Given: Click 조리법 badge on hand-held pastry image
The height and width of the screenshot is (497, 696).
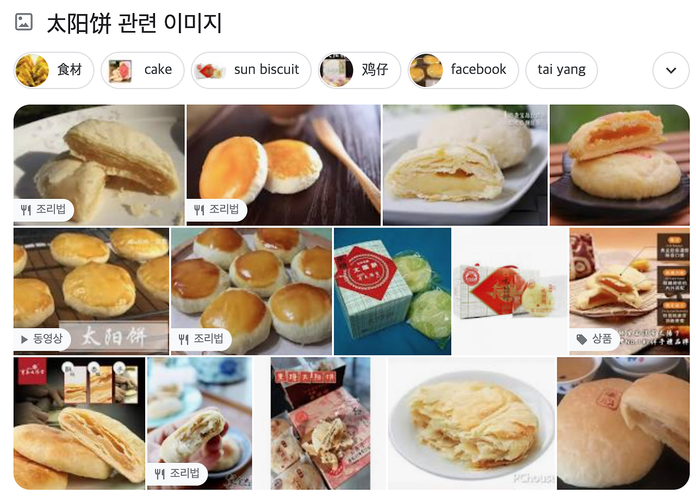Looking at the screenshot, I should 177,474.
